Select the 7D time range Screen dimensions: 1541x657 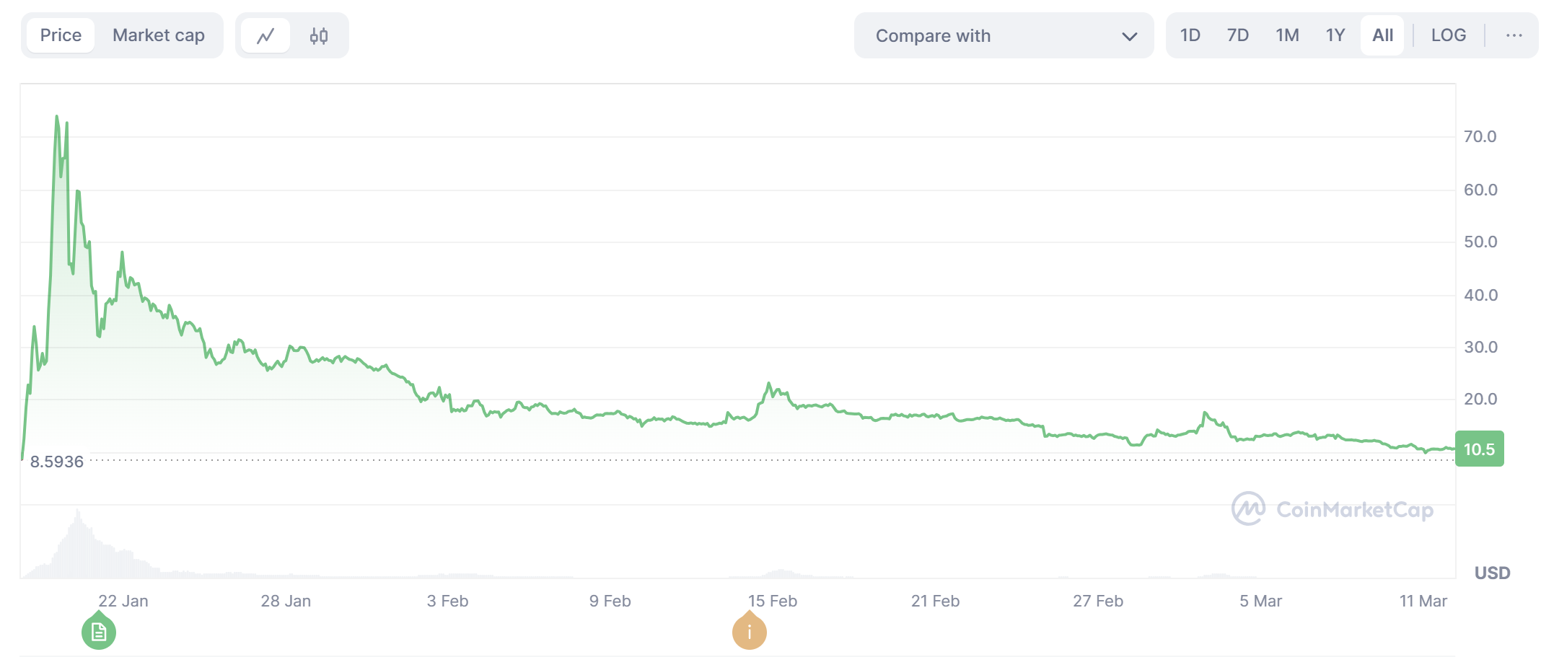pyautogui.click(x=1238, y=35)
